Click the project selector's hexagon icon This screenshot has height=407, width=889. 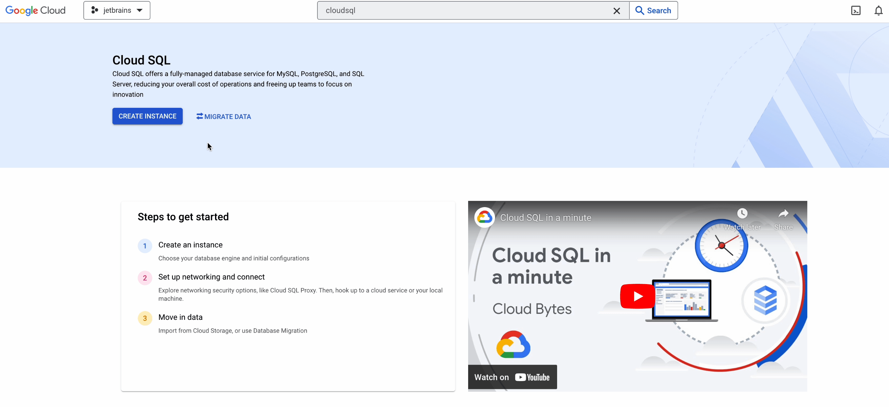tap(95, 10)
